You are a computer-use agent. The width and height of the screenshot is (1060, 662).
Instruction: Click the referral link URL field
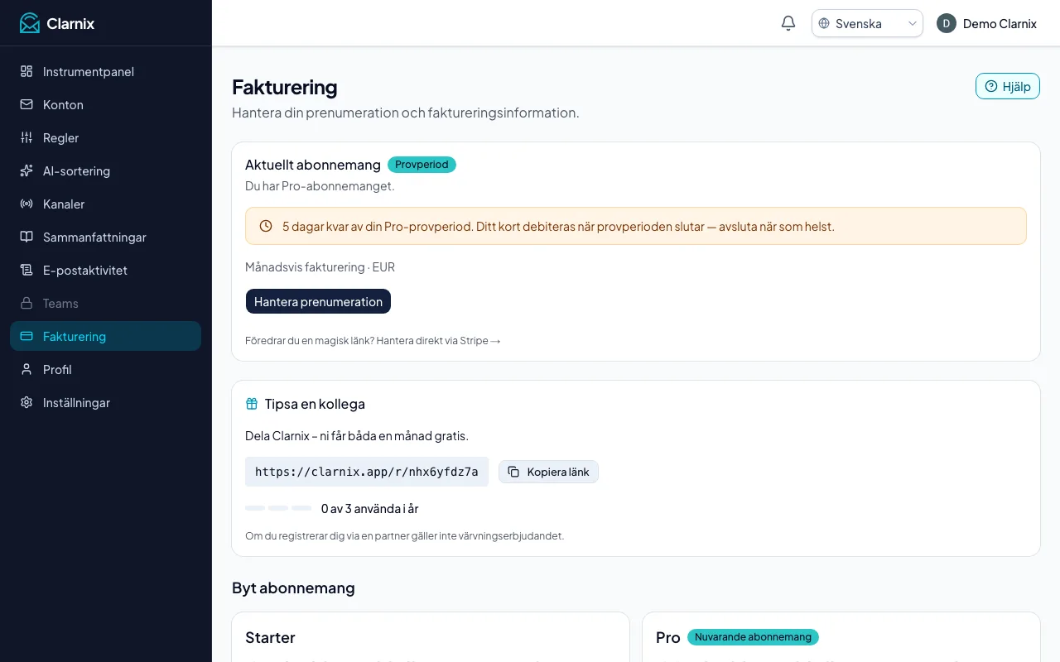click(x=367, y=472)
